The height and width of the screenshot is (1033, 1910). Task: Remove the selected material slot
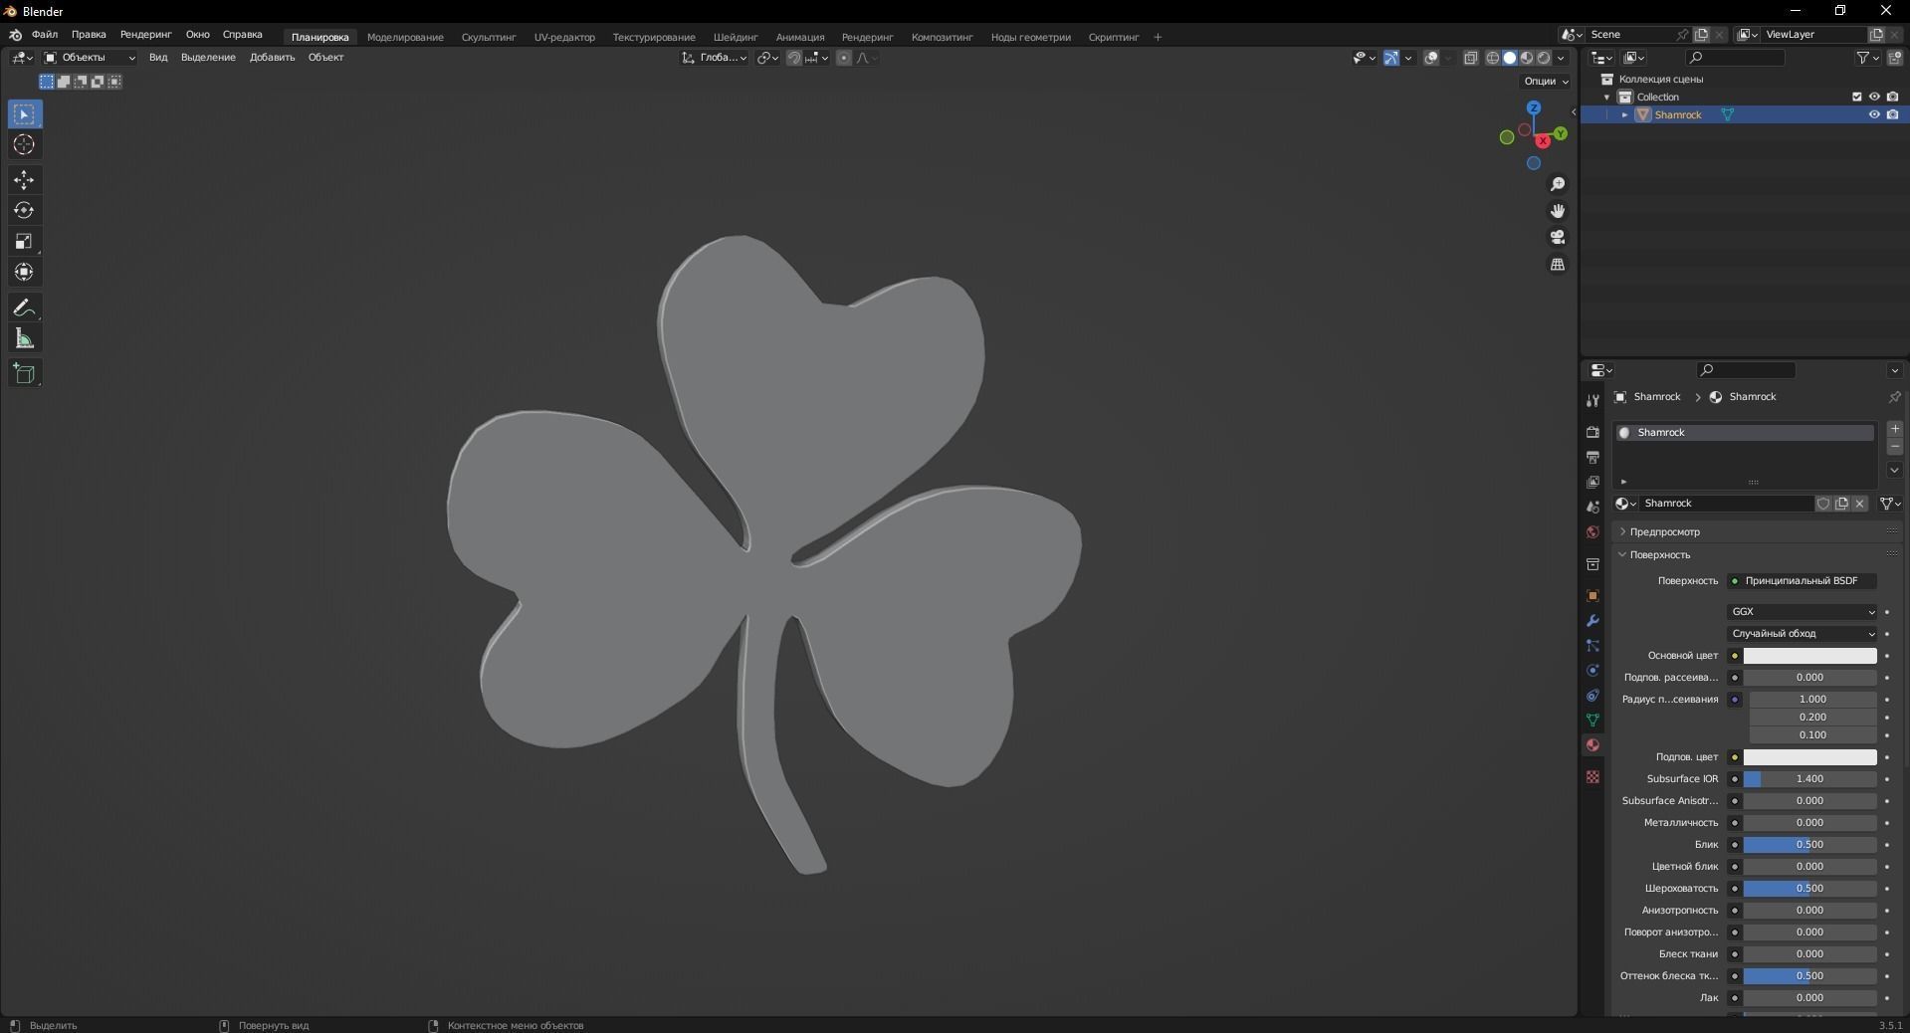(1895, 447)
